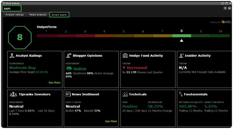233x129 pixels.
Task: Open See More in News Sentiment card
Action: pos(111,121)
